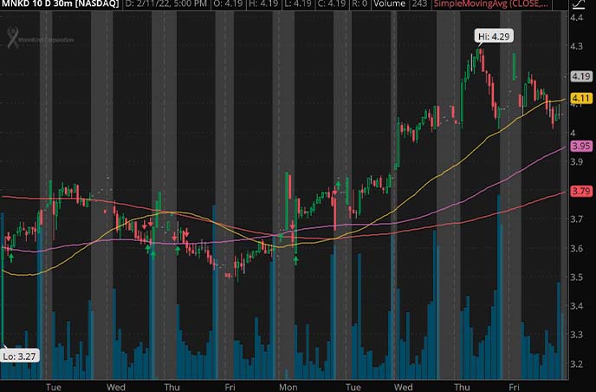Image resolution: width=596 pixels, height=392 pixels.
Task: Click the 3.3 price axis label
Action: tap(577, 335)
